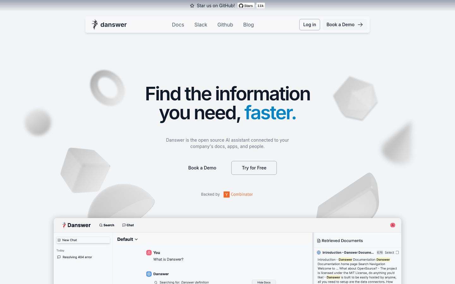The height and width of the screenshot is (284, 455).
Task: Click the globe icon beside Introduction document
Action: coord(319,252)
